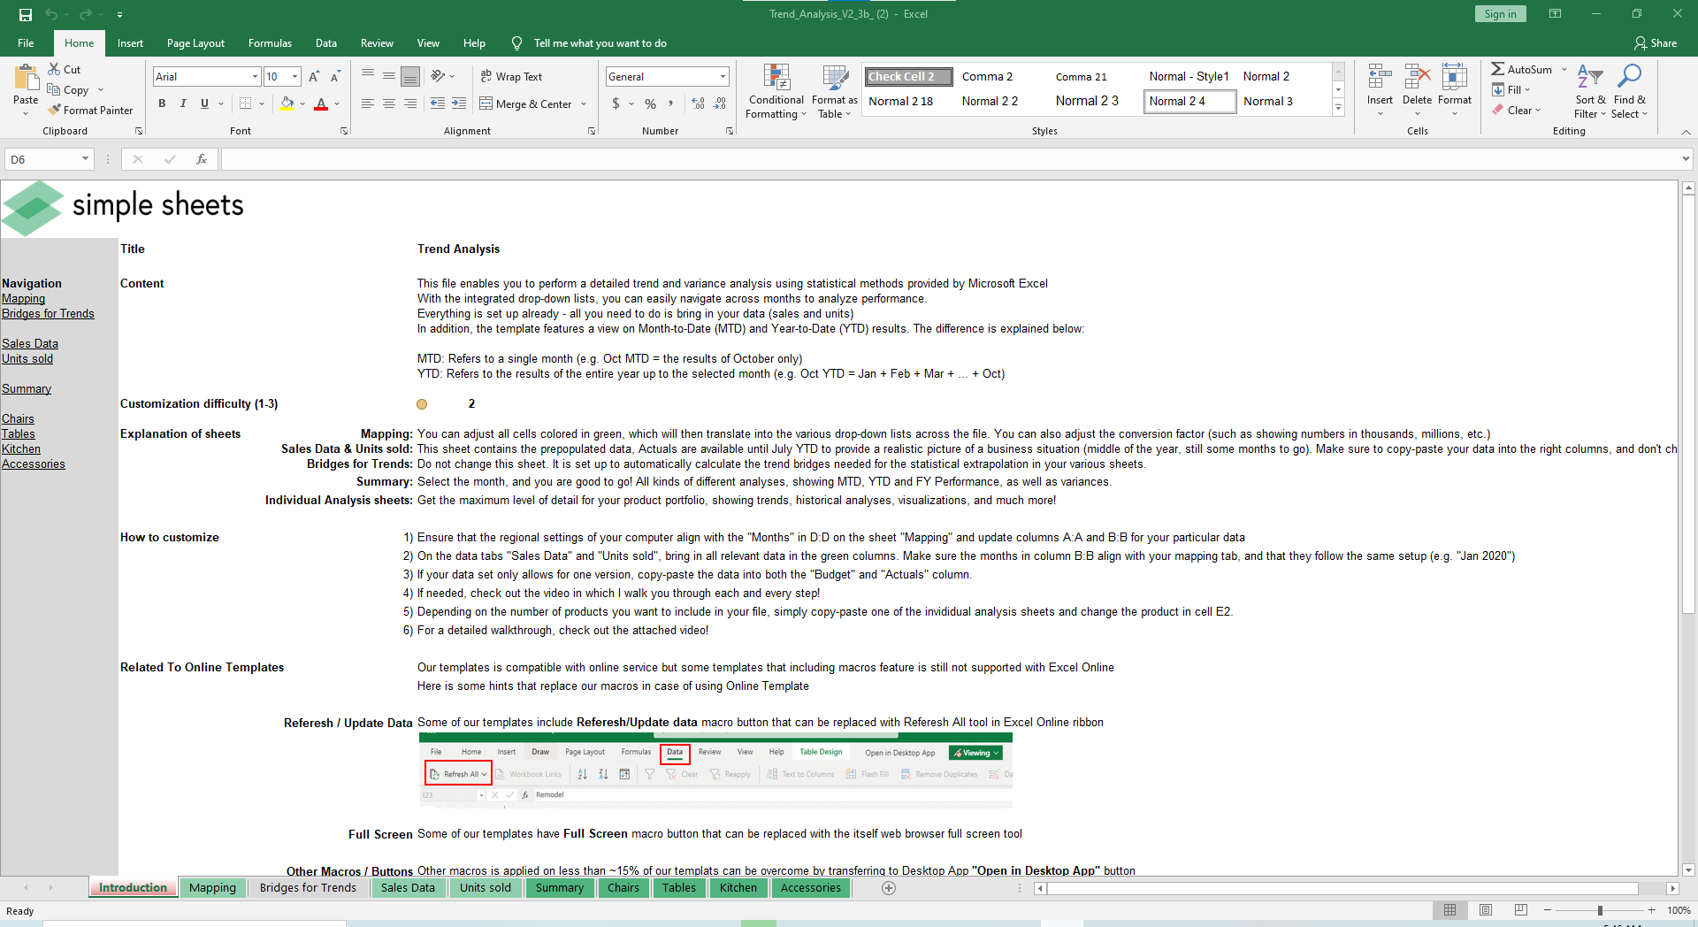
Task: Open the File menu
Action: click(26, 43)
